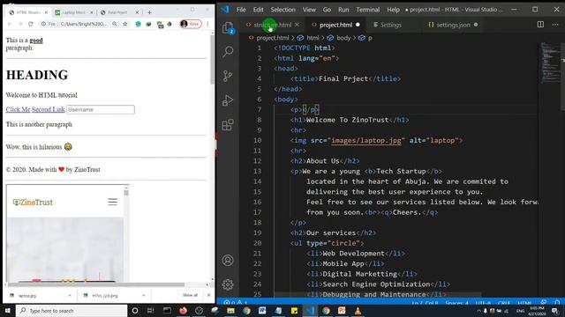Image resolution: width=565 pixels, height=317 pixels.
Task: Bookmark this page with the star icon
Action: click(x=125, y=24)
